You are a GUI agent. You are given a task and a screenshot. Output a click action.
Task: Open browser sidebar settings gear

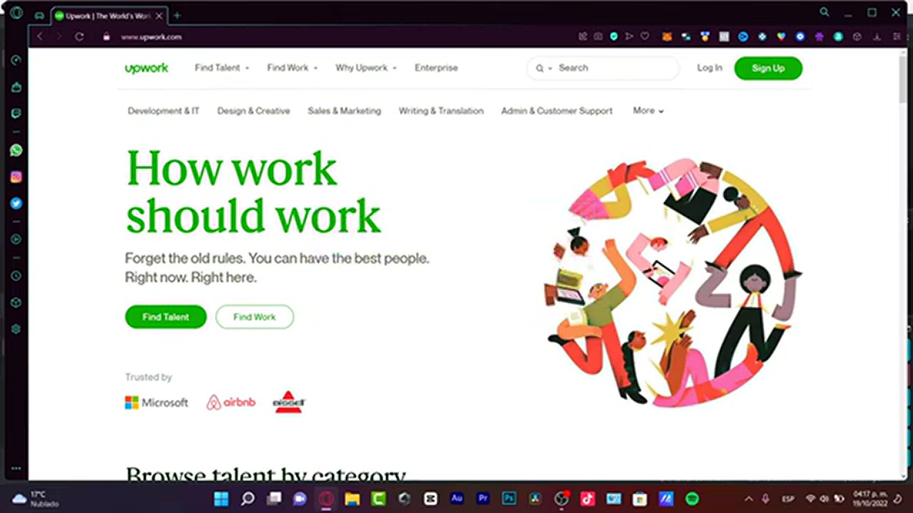(16, 329)
